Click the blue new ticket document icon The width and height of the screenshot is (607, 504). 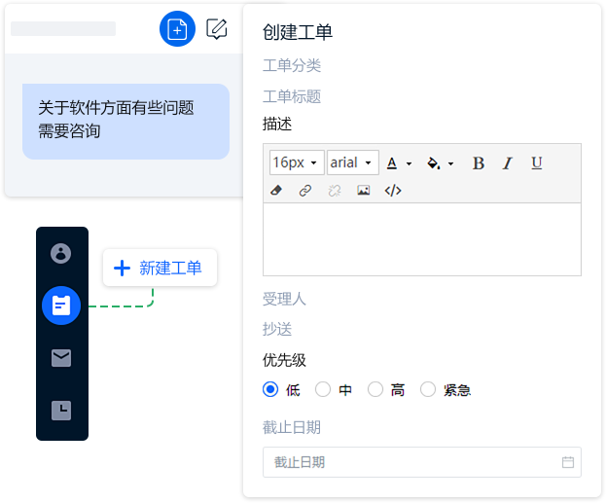177,29
